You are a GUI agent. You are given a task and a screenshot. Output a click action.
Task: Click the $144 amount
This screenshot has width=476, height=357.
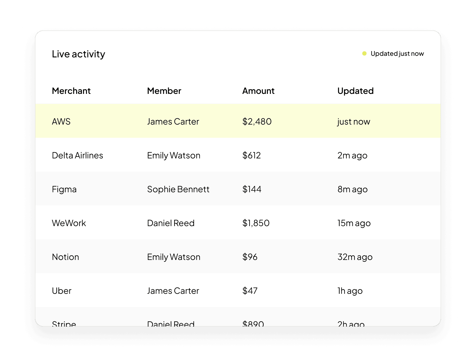click(x=252, y=189)
